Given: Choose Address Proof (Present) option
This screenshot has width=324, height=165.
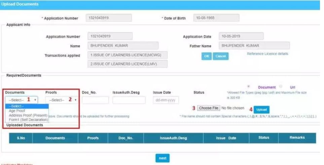Looking at the screenshot, I should (28, 115).
